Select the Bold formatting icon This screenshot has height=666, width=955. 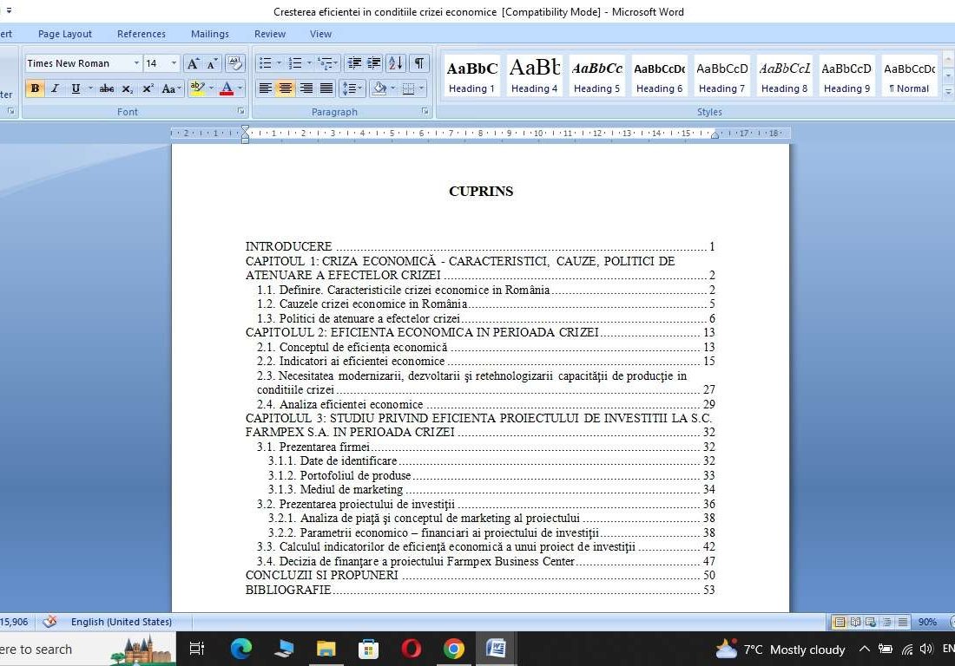tap(35, 88)
